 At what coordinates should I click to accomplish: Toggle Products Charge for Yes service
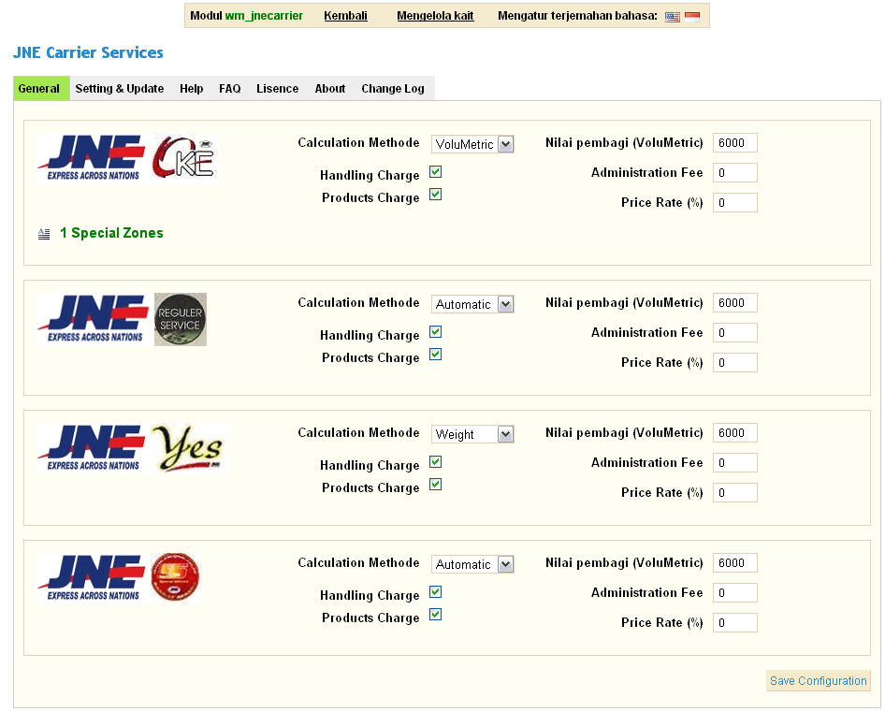pos(435,485)
